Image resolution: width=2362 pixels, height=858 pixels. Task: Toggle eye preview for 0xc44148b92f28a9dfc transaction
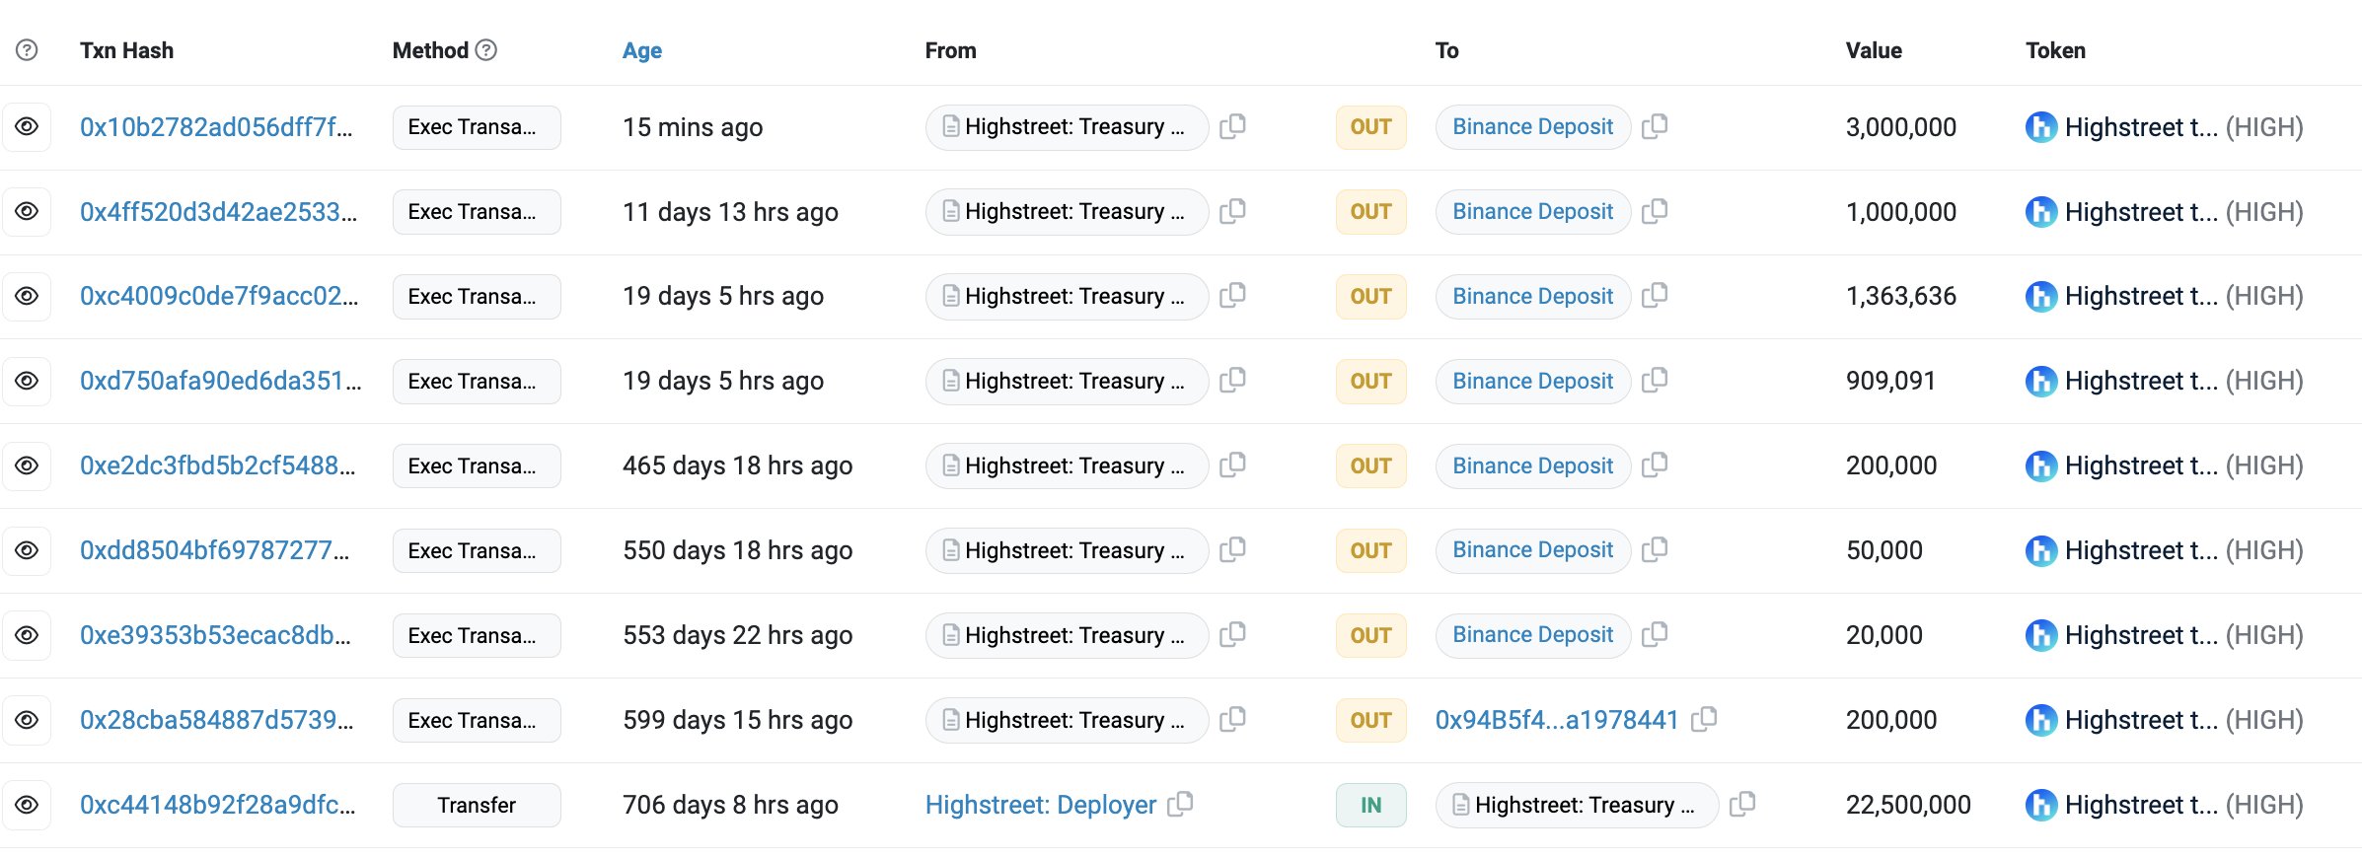point(27,805)
